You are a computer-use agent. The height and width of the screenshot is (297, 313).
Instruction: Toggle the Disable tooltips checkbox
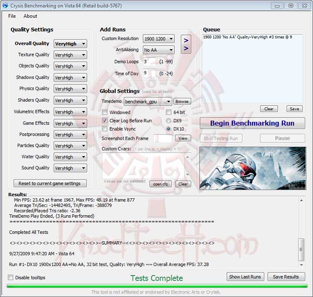coord(10,277)
